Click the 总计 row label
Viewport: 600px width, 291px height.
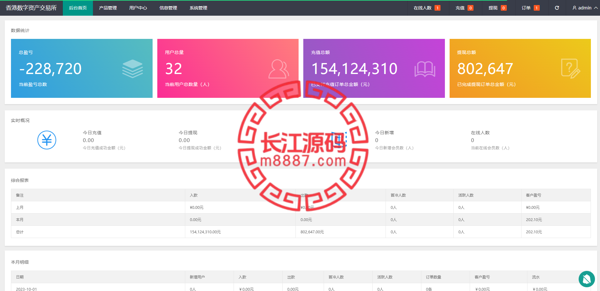pyautogui.click(x=20, y=232)
